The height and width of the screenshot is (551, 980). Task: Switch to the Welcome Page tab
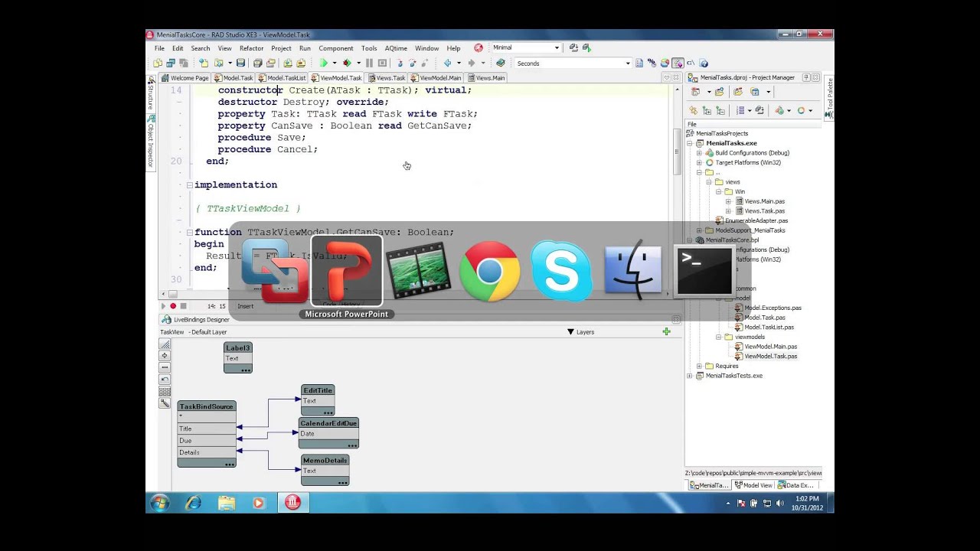[x=185, y=77]
